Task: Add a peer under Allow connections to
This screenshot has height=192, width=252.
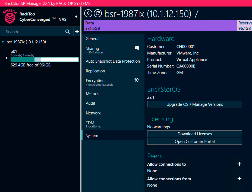Action: 239,164
